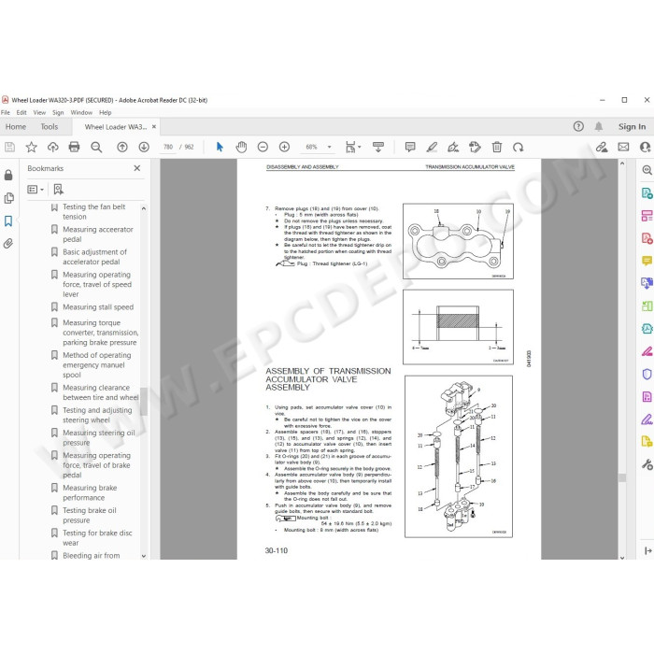This screenshot has height=654, width=654.
Task: Click the delete trash icon
Action: 497,147
